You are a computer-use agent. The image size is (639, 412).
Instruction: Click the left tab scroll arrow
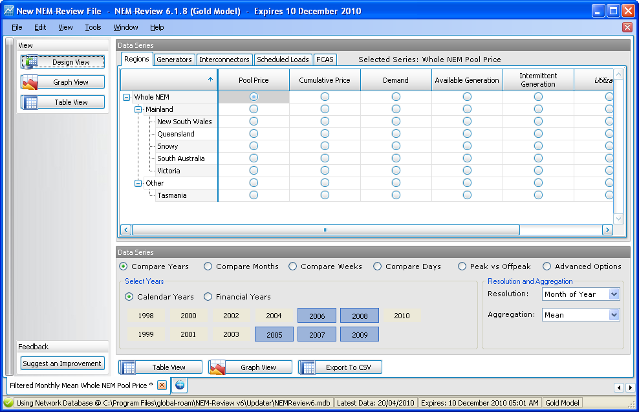[619, 387]
